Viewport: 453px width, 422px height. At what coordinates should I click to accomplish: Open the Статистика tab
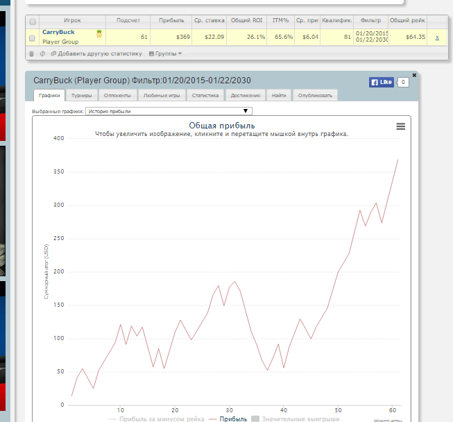point(205,95)
